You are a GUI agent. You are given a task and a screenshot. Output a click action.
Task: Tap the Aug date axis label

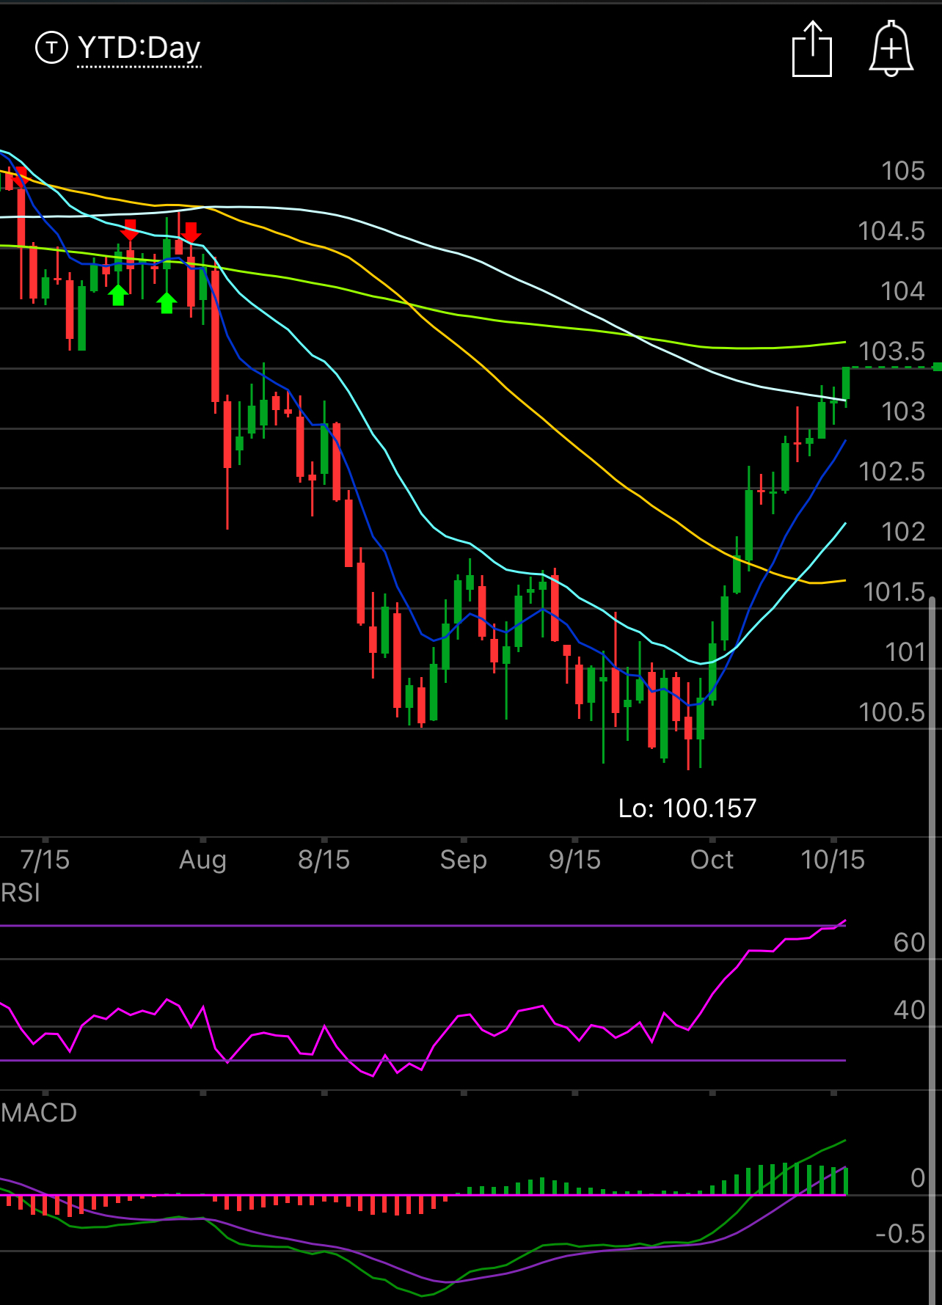pos(202,860)
